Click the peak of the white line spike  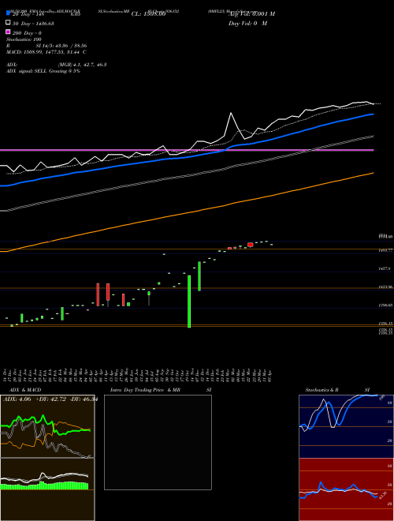[x=231, y=114]
